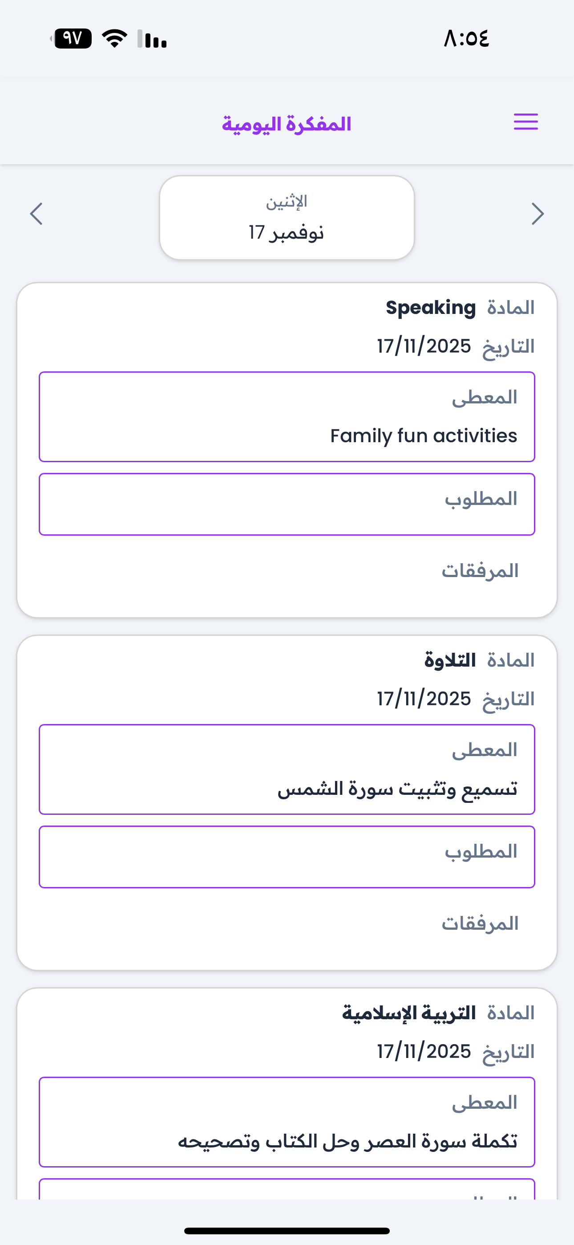Open المرفقات attachments under Speaking card
The height and width of the screenshot is (1245, 574).
[x=480, y=571]
